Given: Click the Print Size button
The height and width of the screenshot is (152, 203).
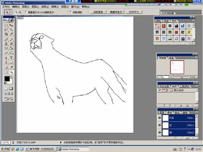Looking at the screenshot, I should pyautogui.click(x=134, y=12).
